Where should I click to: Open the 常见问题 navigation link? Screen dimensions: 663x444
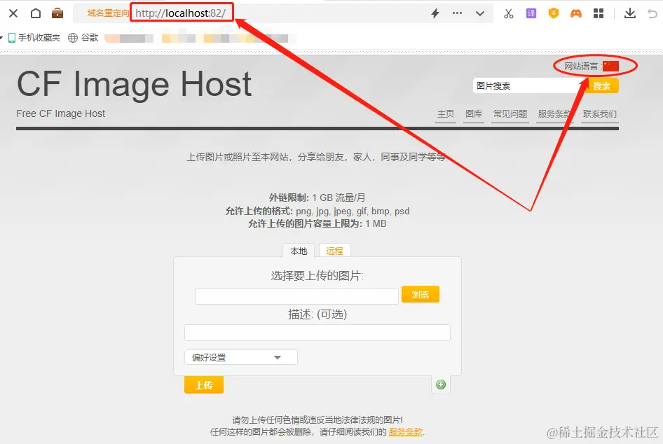510,114
